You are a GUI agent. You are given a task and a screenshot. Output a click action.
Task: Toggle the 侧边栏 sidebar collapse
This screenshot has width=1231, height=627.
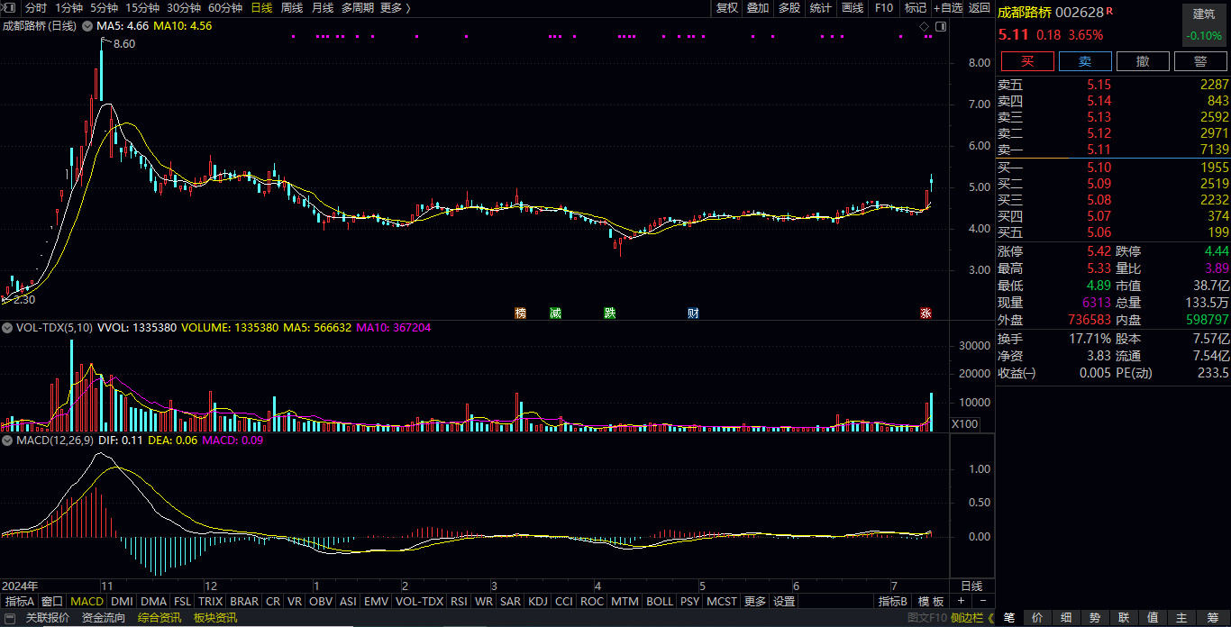(971, 618)
